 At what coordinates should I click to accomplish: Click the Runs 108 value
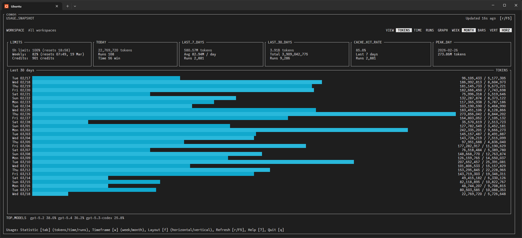[106, 54]
